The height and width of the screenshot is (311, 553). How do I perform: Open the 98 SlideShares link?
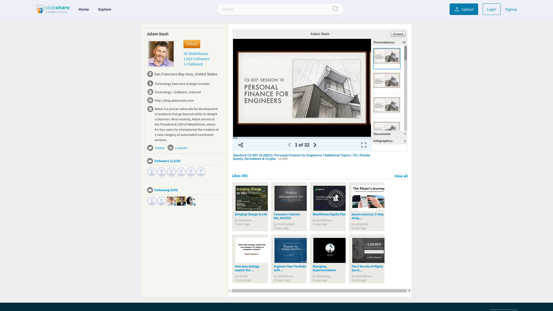[196, 54]
